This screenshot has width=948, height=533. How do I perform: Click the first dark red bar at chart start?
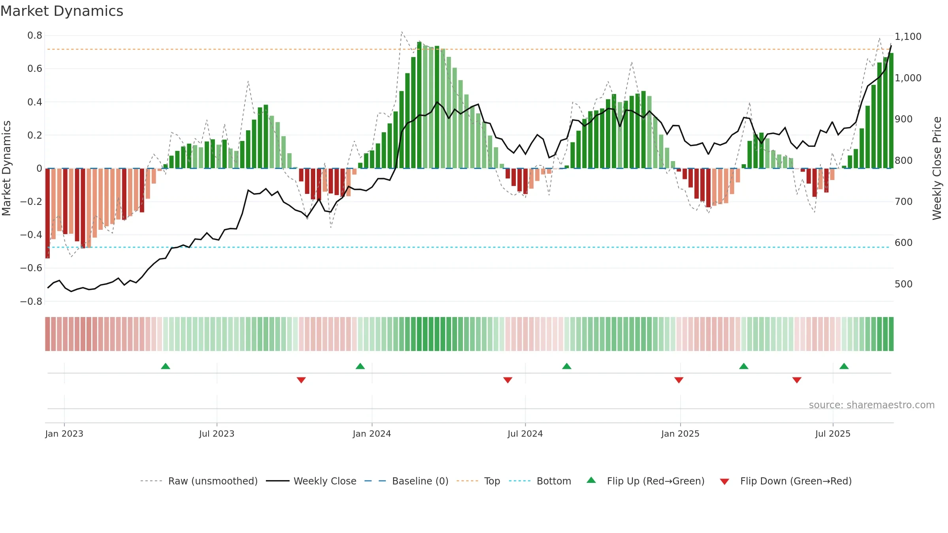coord(47,213)
